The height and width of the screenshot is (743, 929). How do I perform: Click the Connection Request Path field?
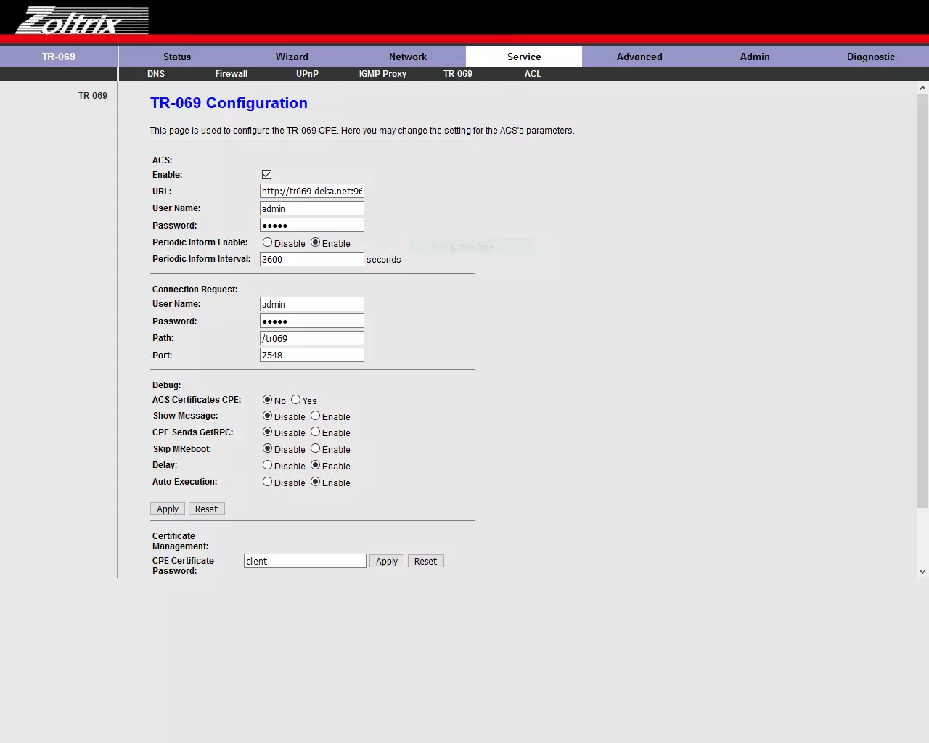[312, 338]
